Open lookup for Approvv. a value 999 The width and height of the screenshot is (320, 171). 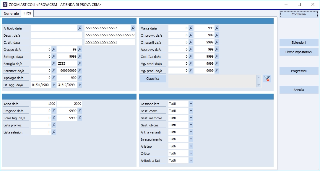coord(217,49)
